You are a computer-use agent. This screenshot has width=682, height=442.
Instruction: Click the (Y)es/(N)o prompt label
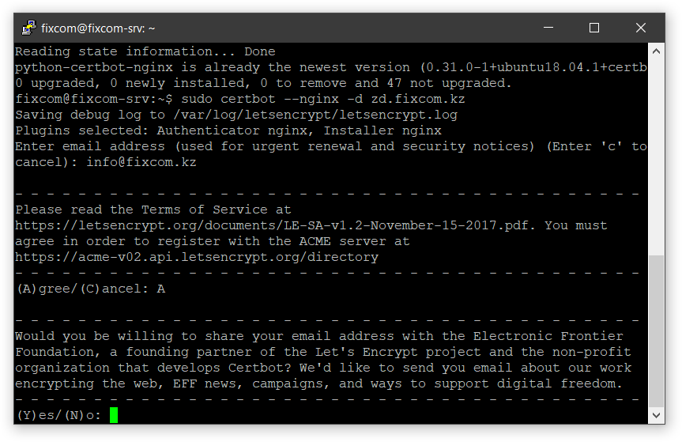[58, 415]
